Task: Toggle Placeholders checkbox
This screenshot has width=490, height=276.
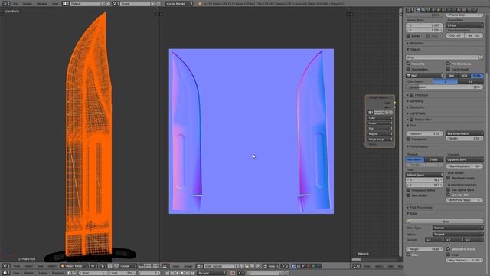Action: (408, 69)
